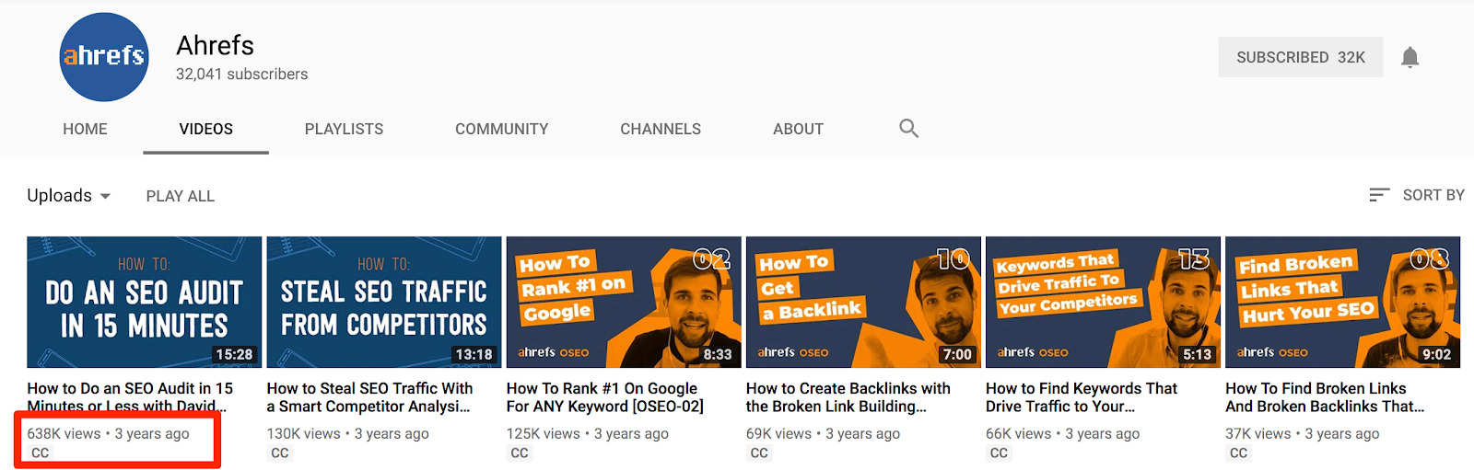
Task: Click the 7:00 duration badge
Action: tap(957, 354)
